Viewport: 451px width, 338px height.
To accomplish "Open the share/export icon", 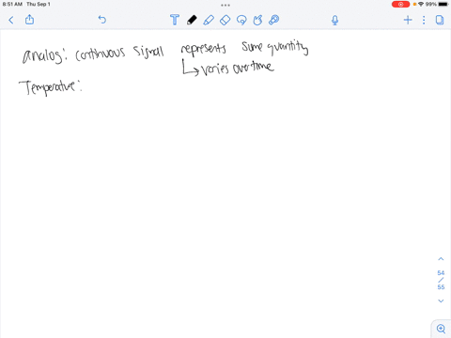I will click(29, 20).
